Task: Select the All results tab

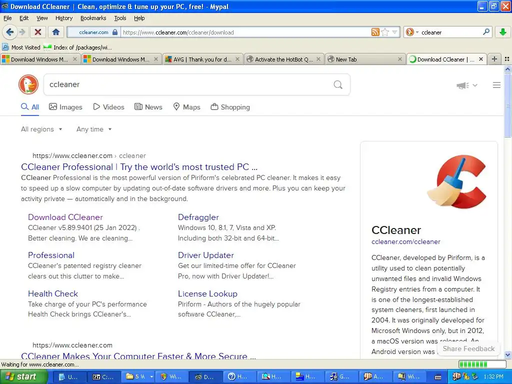Action: pos(29,107)
